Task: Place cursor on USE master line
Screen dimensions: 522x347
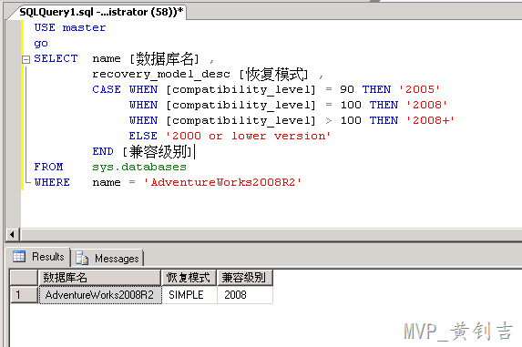Action: tap(70, 27)
